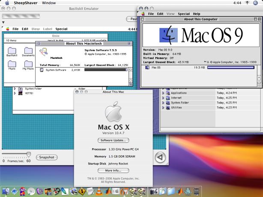Click round left-arrow button in emulator window
The height and width of the screenshot is (197, 263).
(160, 157)
